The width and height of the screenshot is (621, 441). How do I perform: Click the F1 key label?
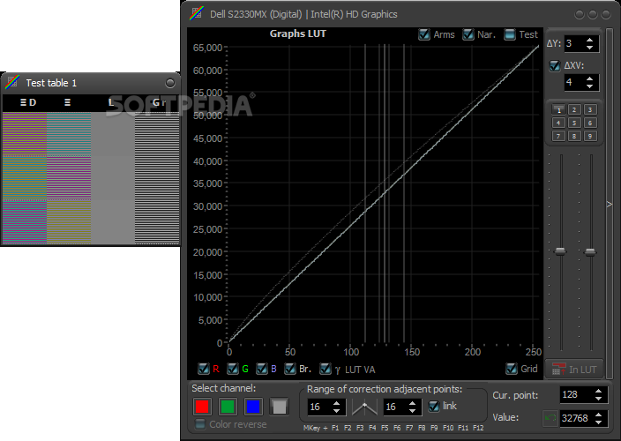click(x=335, y=428)
